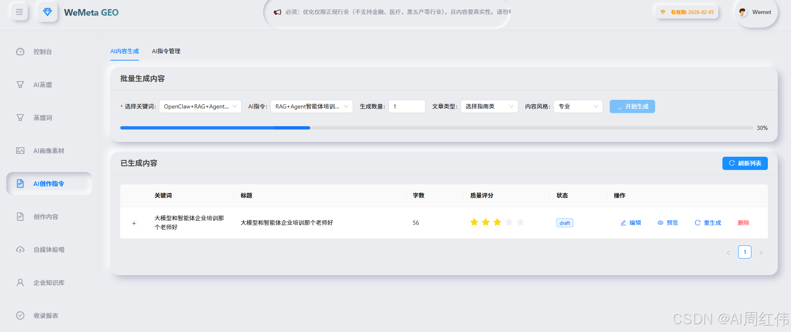Open AI画像素材 menu item
Image resolution: width=791 pixels, height=332 pixels.
49,151
